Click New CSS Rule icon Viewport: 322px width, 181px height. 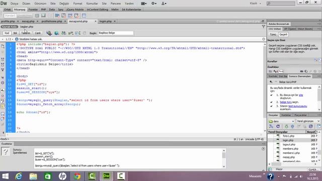[306, 71]
